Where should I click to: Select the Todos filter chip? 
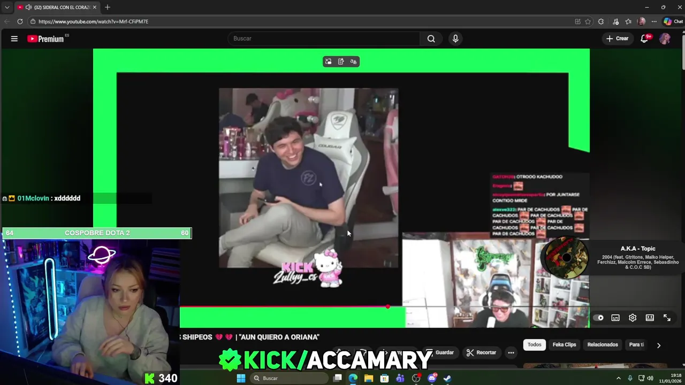pyautogui.click(x=535, y=344)
